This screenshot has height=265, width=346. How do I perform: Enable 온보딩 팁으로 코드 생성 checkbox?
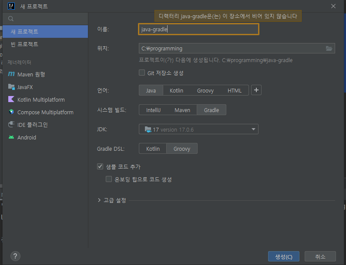point(109,179)
